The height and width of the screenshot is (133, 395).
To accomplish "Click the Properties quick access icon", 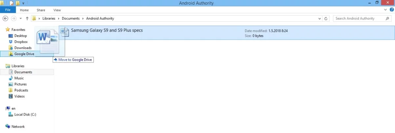I will point(12,3).
